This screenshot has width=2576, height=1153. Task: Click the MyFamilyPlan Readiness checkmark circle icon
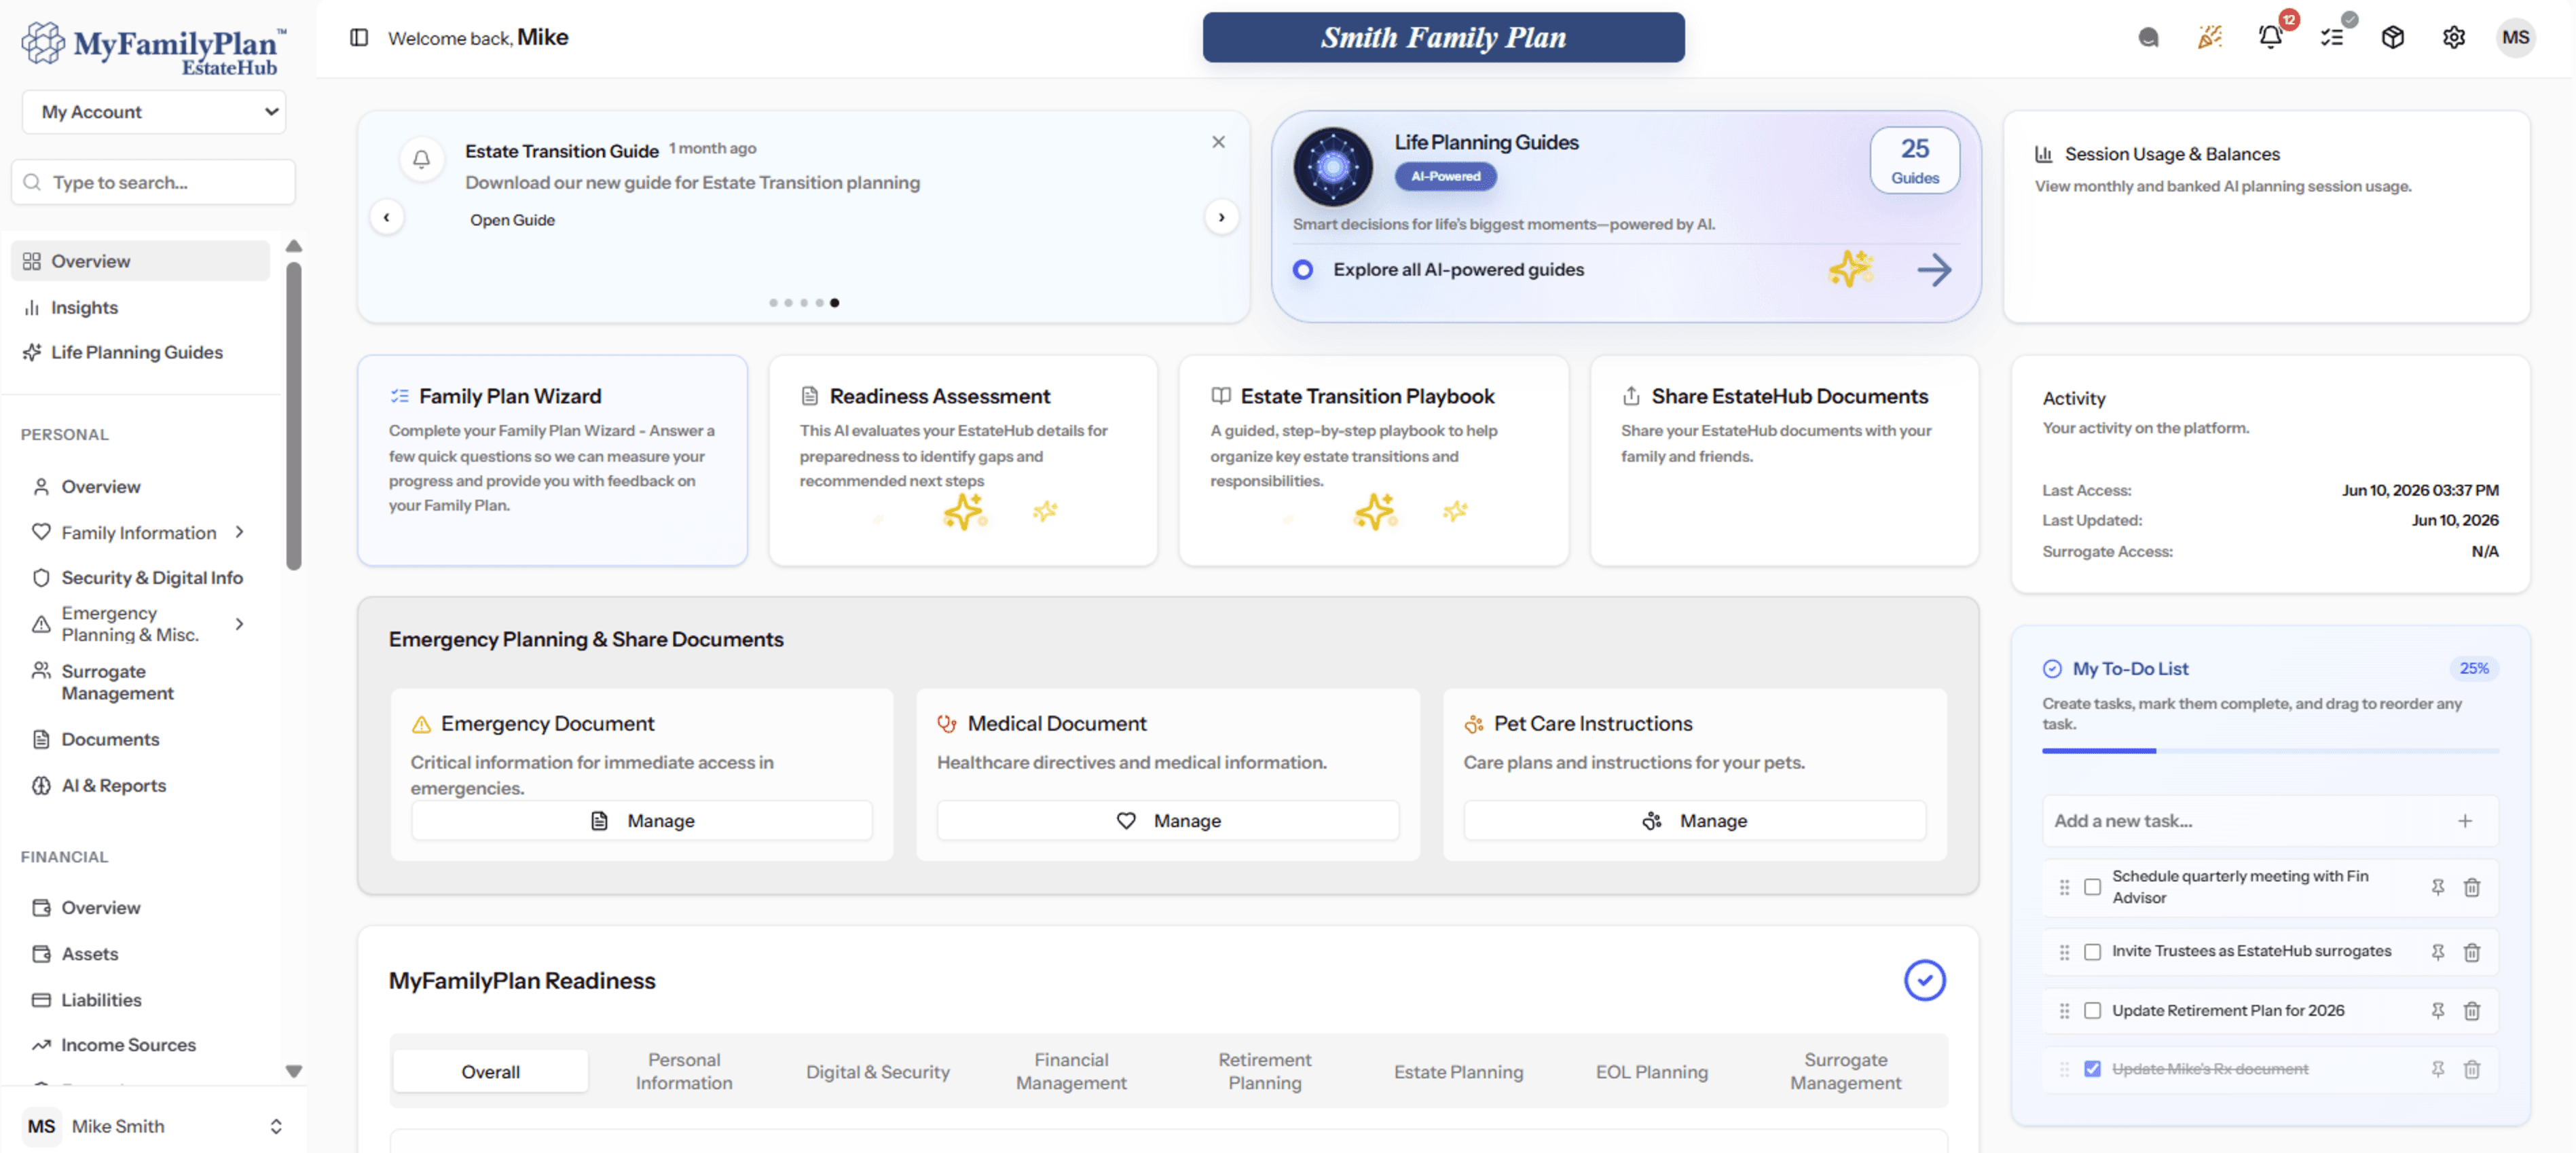tap(1924, 980)
